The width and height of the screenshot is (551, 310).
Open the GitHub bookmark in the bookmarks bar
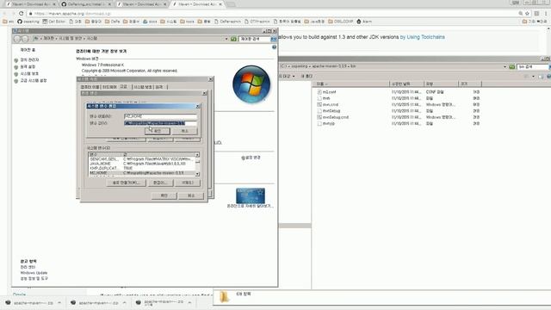(x=28, y=22)
